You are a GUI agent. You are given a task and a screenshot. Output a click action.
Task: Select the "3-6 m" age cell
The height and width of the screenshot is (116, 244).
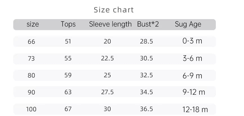(x=192, y=58)
